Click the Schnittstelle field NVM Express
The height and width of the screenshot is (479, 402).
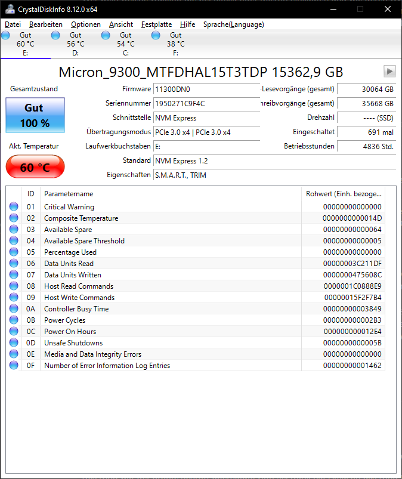[207, 118]
